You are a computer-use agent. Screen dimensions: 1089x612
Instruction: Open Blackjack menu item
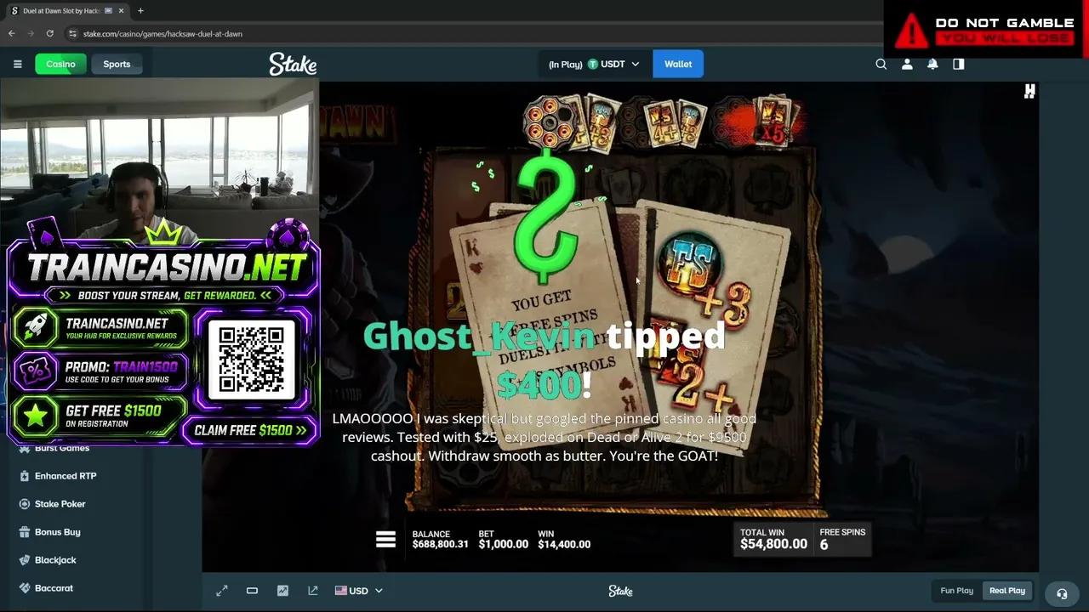(55, 560)
